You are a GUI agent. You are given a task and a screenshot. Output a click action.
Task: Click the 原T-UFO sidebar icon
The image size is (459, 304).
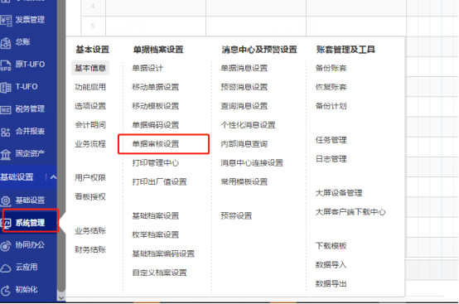tap(6, 65)
